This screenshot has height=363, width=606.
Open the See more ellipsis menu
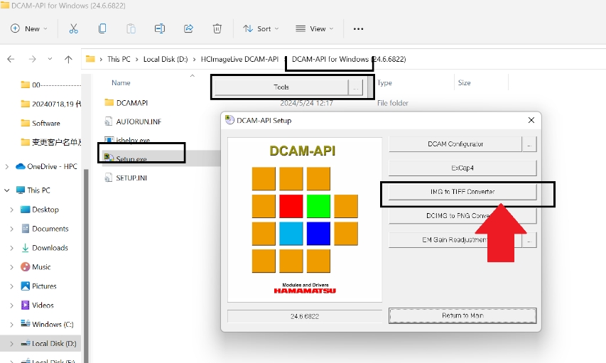point(358,28)
